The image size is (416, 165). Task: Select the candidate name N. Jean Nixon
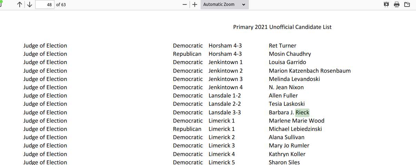coord(286,87)
